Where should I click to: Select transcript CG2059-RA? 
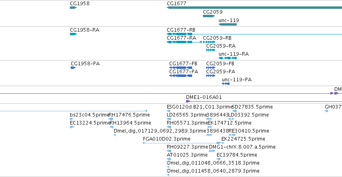click(x=221, y=46)
